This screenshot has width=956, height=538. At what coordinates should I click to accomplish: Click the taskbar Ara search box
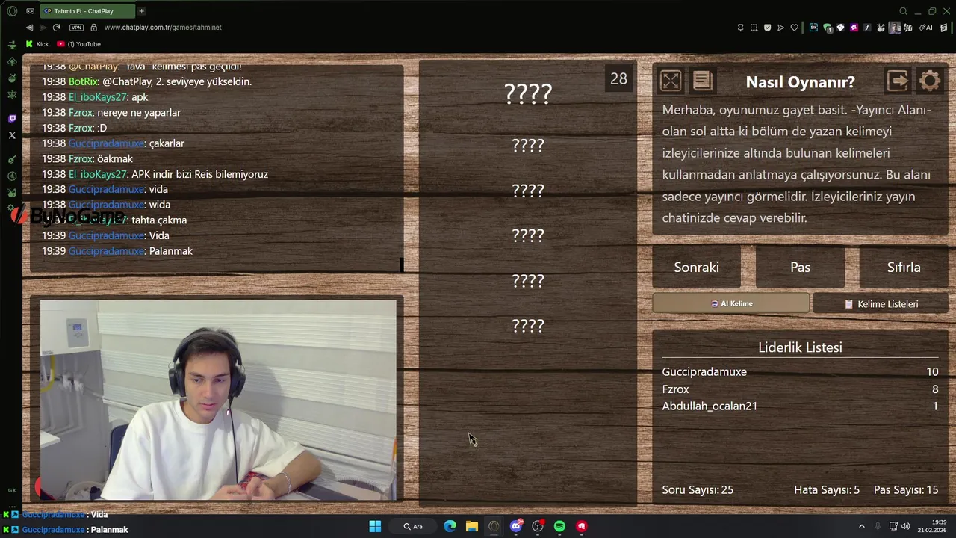click(x=413, y=526)
